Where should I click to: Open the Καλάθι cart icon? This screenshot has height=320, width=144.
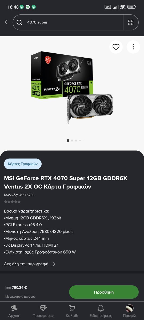click(x=72, y=311)
